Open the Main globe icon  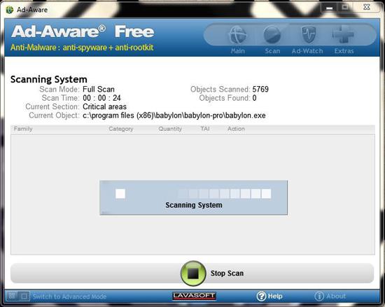[x=238, y=35]
